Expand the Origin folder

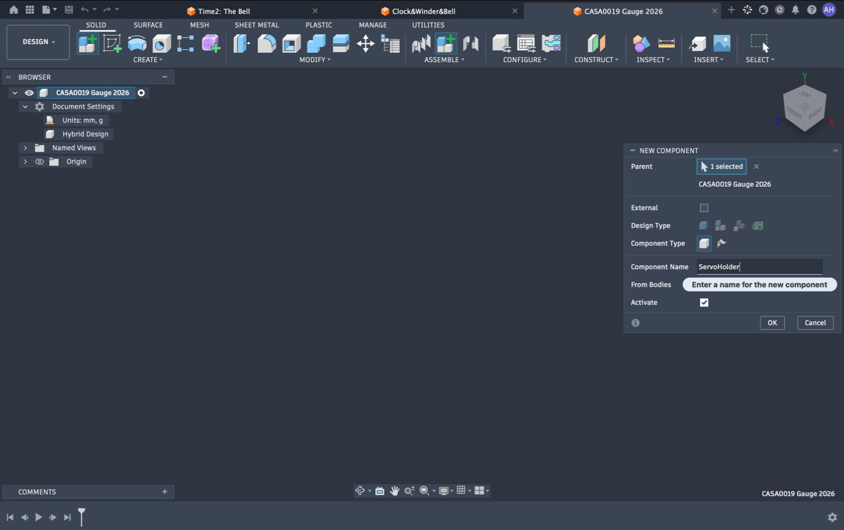click(25, 162)
